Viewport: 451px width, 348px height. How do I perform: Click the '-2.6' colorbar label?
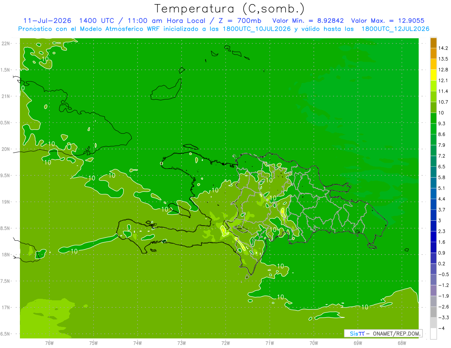click(x=443, y=306)
